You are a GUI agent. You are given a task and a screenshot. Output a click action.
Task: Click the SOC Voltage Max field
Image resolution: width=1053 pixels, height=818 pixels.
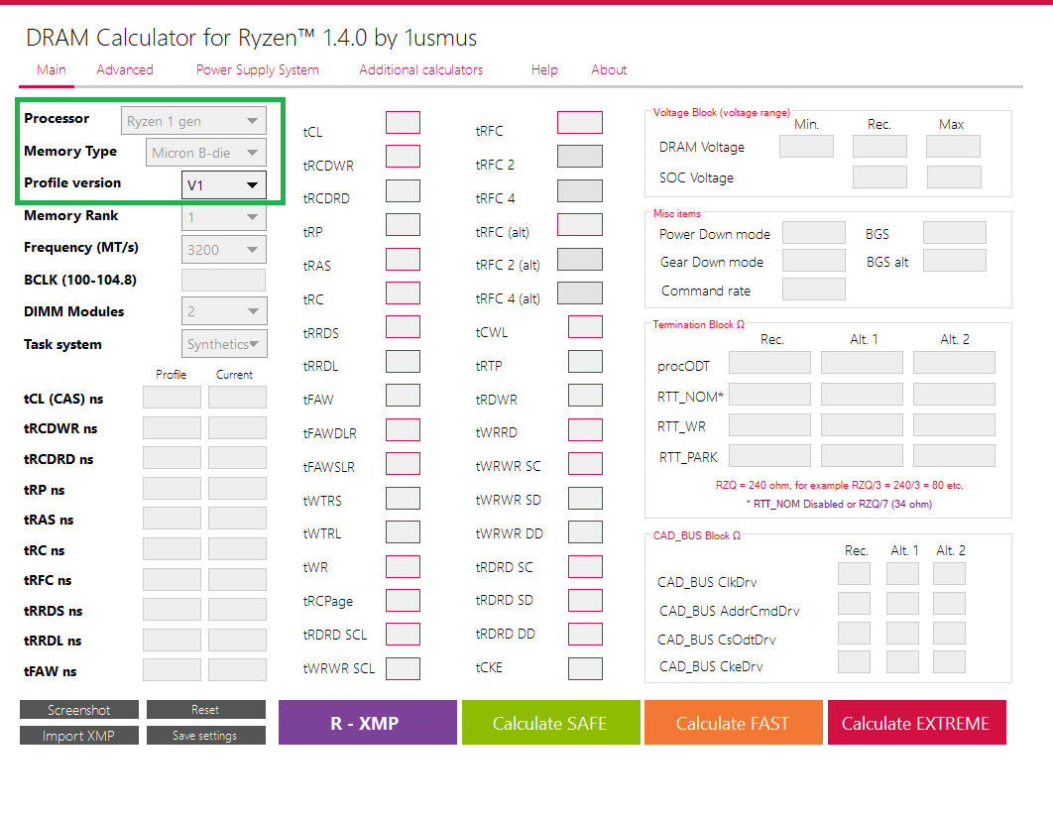(x=954, y=177)
